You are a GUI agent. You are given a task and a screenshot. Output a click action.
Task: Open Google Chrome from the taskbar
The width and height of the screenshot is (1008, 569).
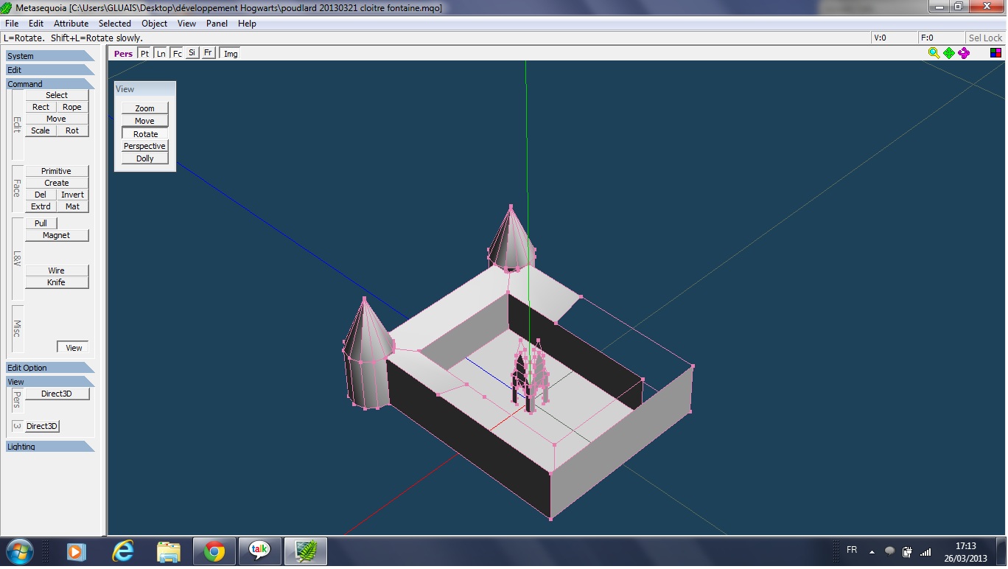(214, 551)
